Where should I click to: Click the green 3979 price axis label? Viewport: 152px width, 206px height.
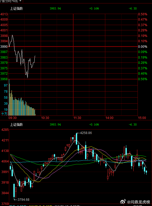(4, 63)
